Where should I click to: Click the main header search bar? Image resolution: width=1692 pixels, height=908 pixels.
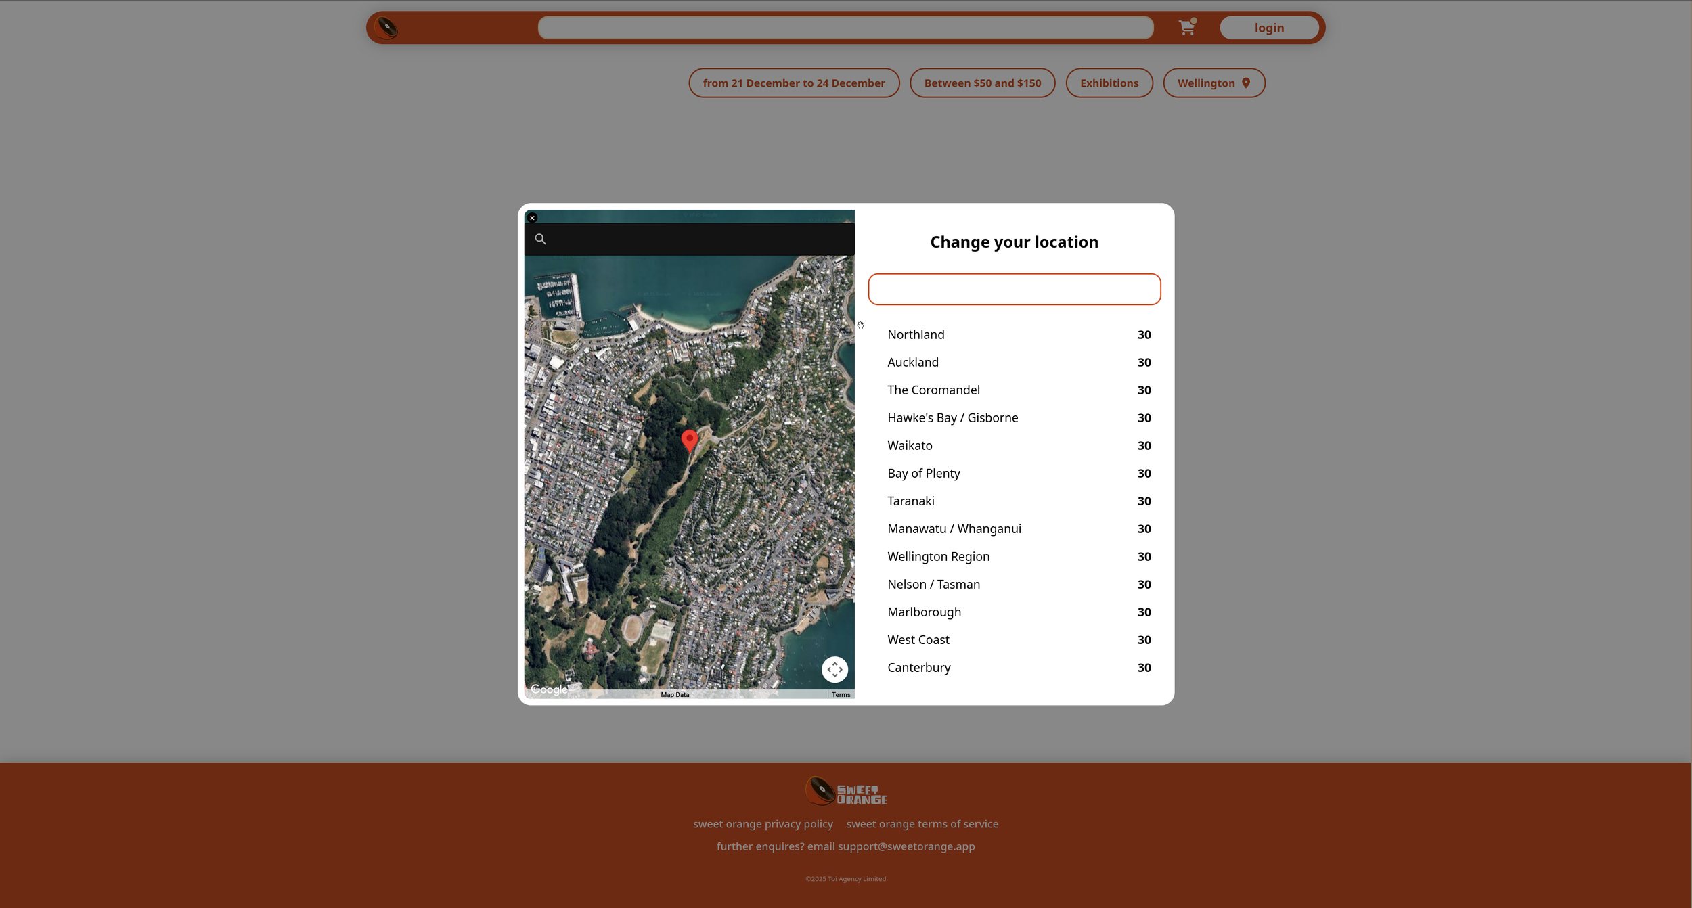845,28
